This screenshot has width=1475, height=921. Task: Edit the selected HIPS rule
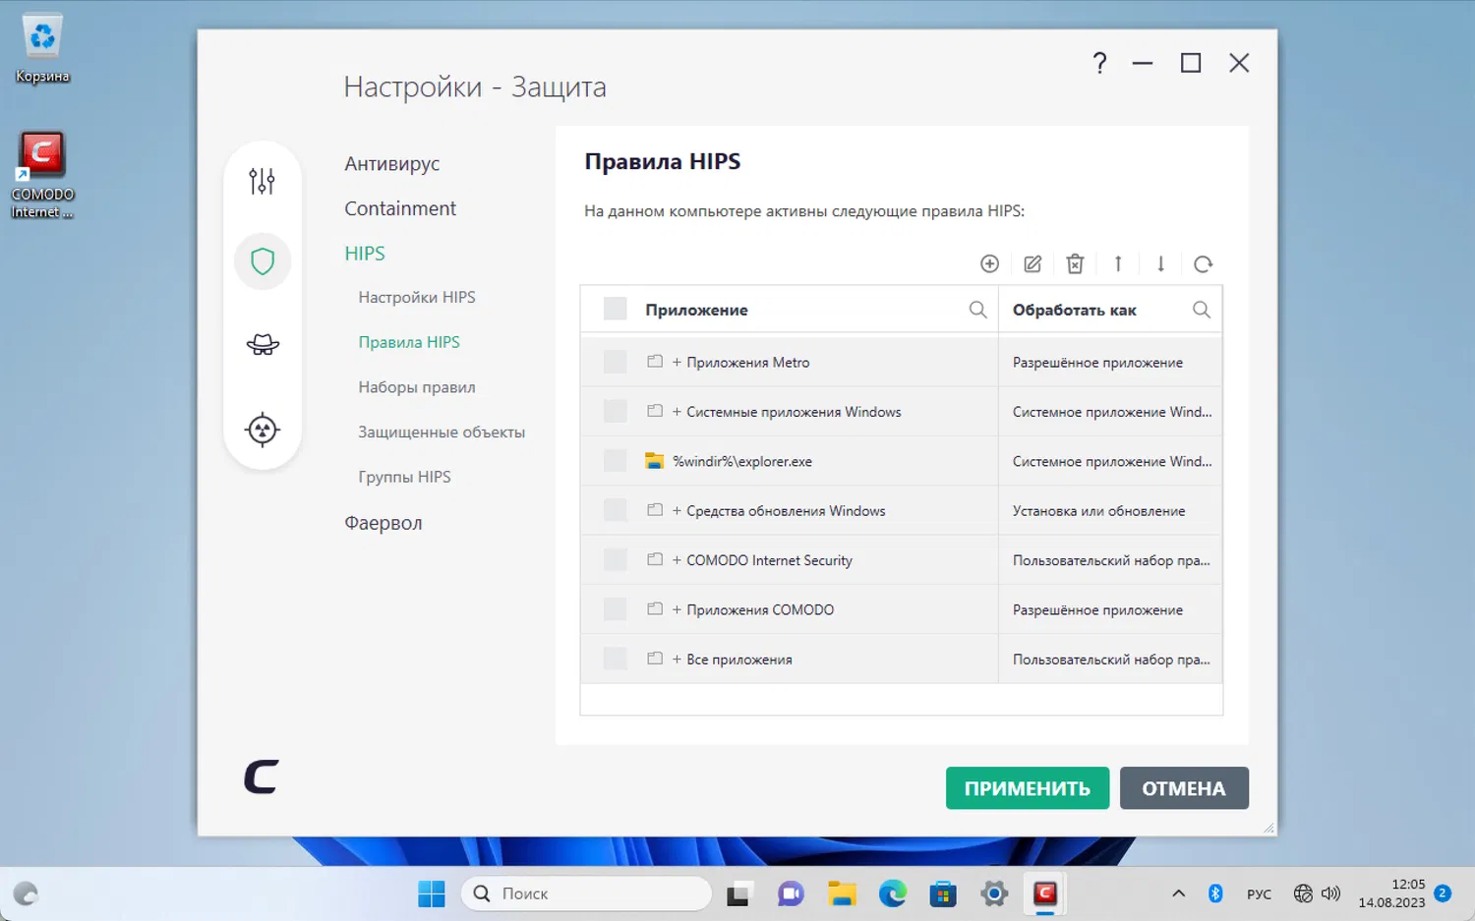[1032, 263]
